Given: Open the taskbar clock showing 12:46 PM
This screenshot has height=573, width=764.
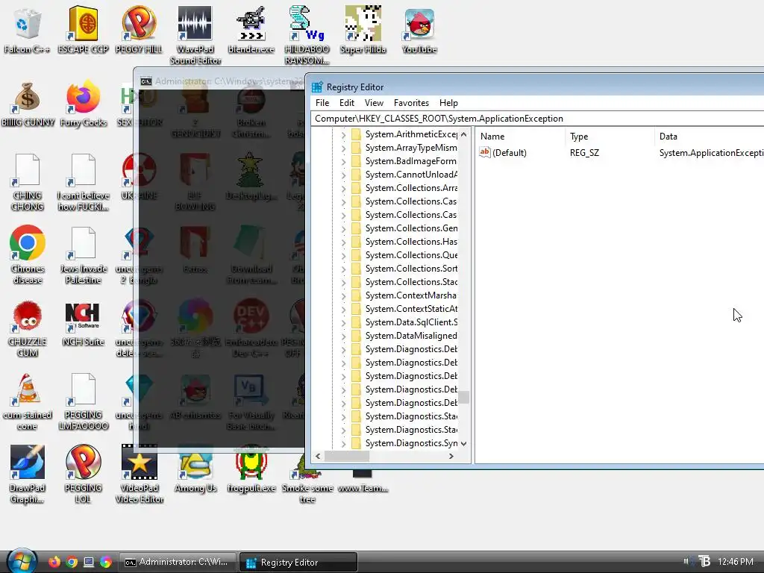Looking at the screenshot, I should pyautogui.click(x=735, y=561).
